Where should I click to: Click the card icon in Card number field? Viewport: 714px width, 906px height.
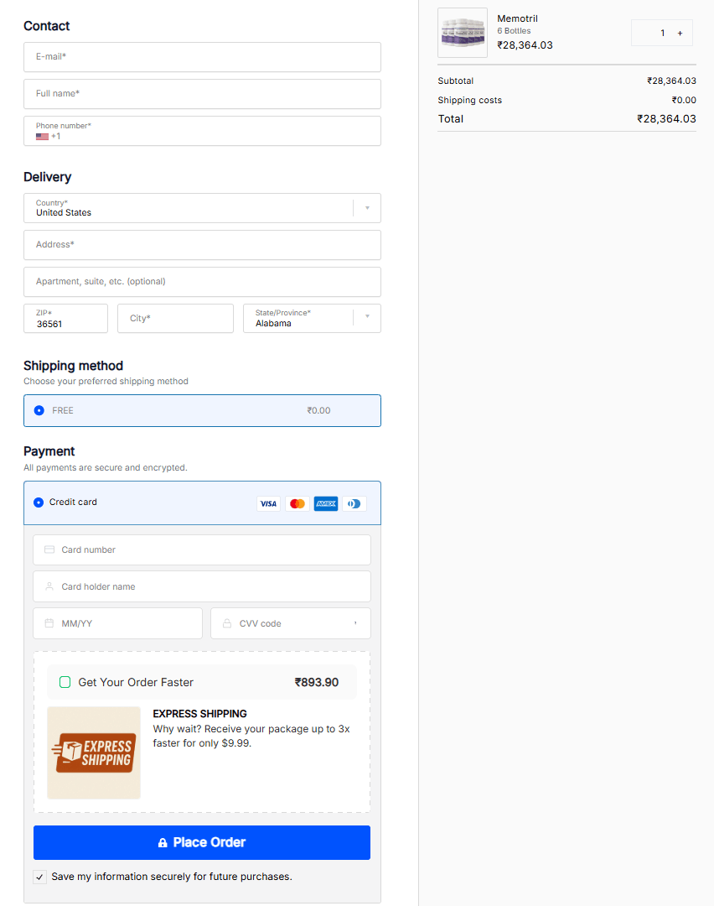[x=48, y=549]
